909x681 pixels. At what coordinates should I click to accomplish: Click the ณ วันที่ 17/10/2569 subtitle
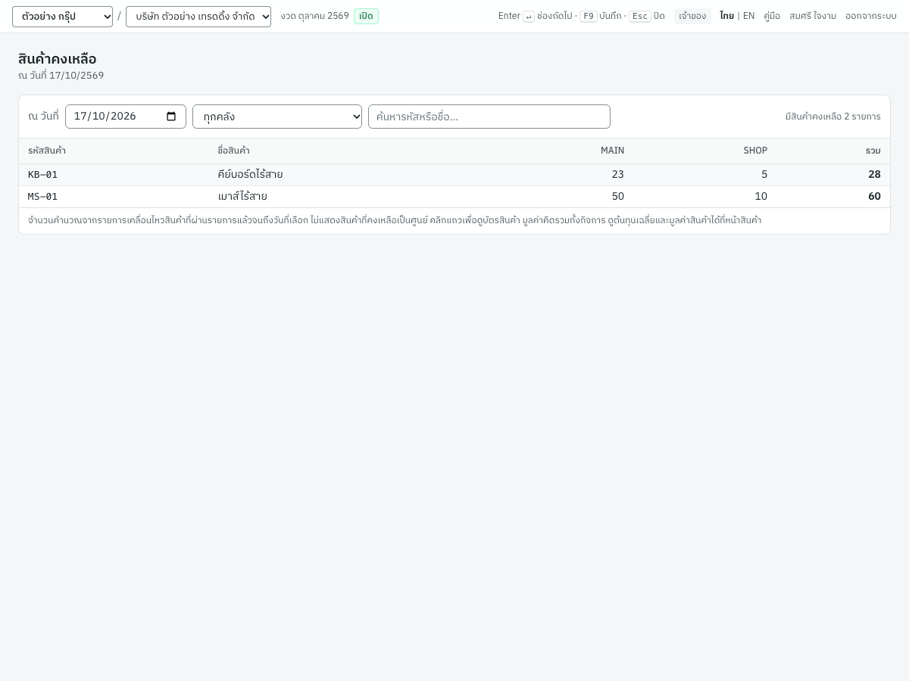(61, 76)
